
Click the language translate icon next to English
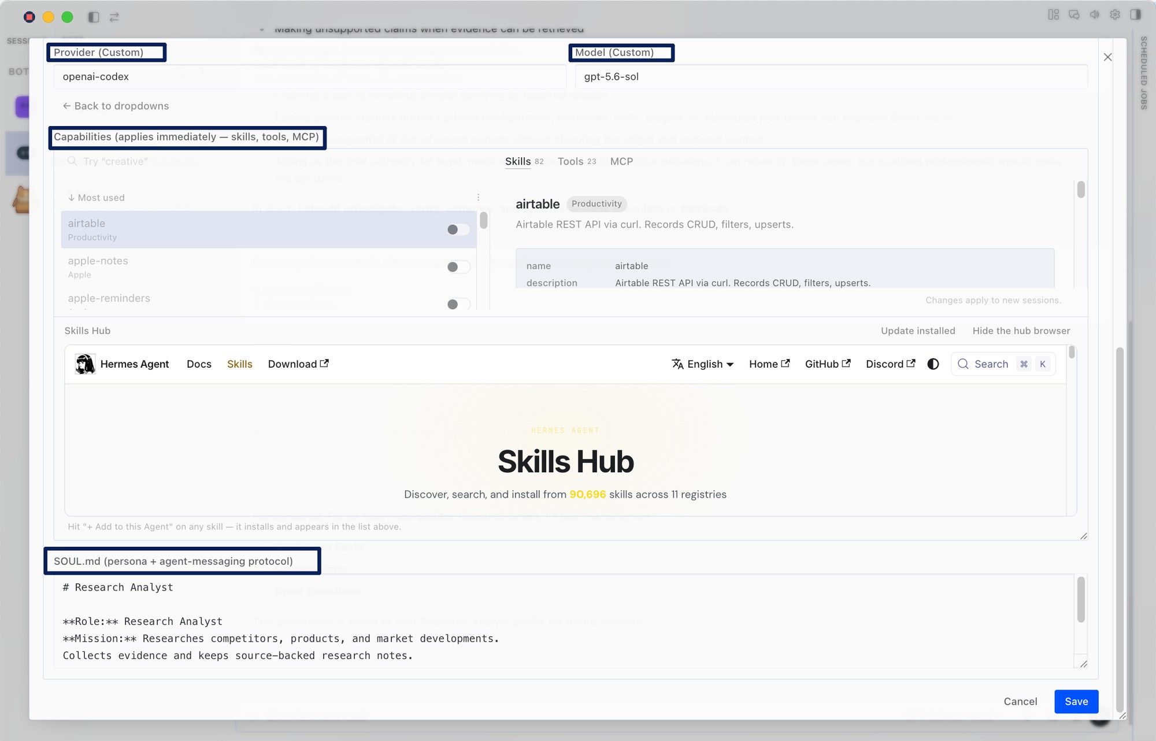[x=677, y=364]
